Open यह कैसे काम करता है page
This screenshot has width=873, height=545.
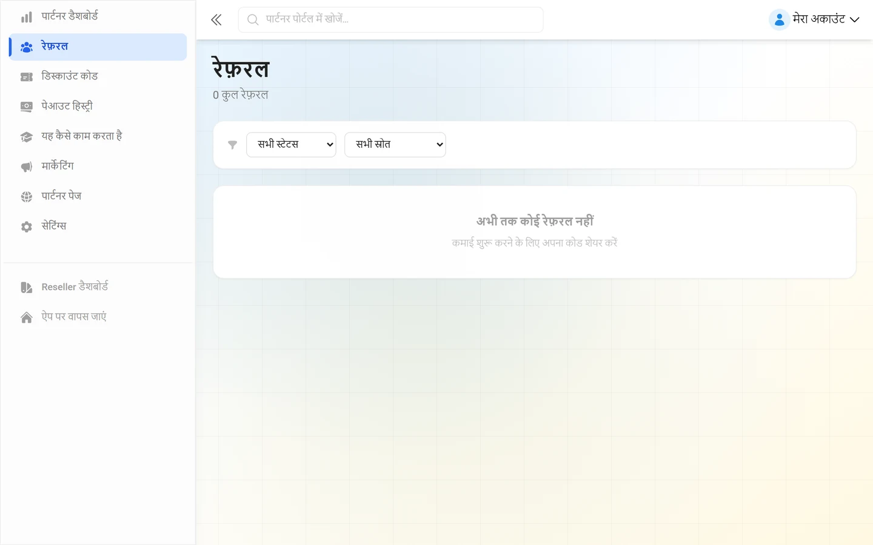pyautogui.click(x=98, y=136)
